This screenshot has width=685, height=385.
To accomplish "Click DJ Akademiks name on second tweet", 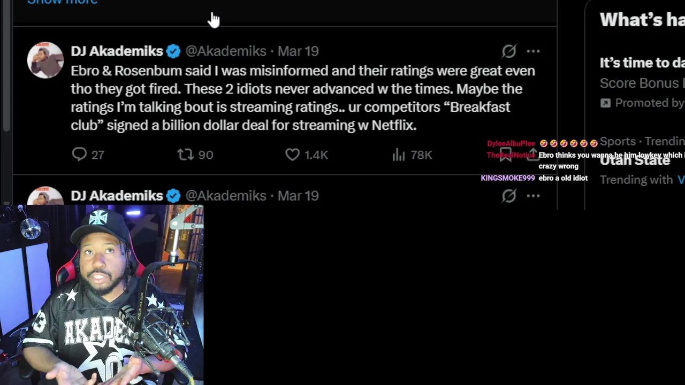I will (117, 196).
